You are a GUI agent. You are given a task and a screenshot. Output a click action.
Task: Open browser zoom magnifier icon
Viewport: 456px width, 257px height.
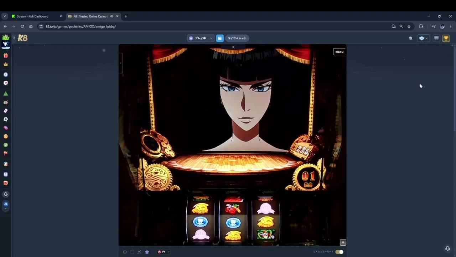coord(401,26)
